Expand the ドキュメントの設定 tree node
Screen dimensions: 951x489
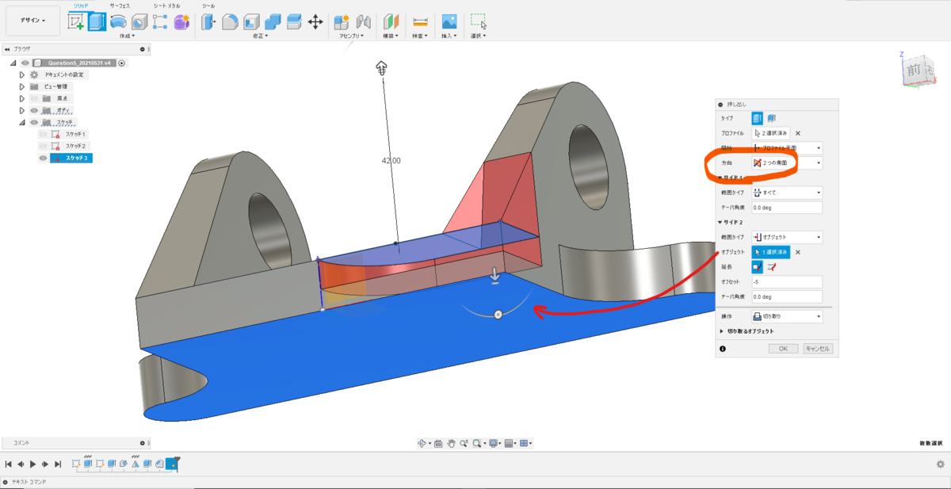tap(22, 74)
